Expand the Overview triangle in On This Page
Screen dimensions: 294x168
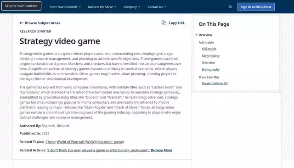[x=196, y=35]
